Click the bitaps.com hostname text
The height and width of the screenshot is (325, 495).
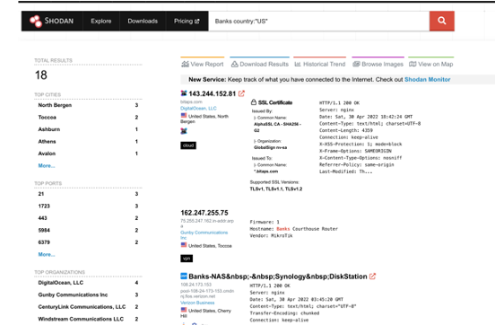click(x=191, y=101)
